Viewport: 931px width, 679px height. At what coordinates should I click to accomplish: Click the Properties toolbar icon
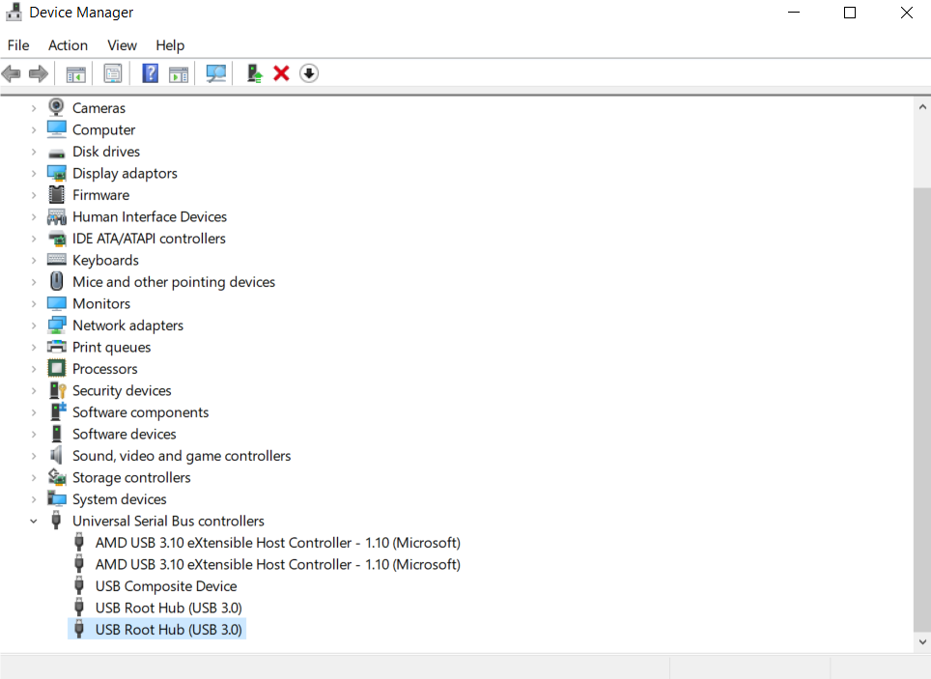click(x=113, y=73)
